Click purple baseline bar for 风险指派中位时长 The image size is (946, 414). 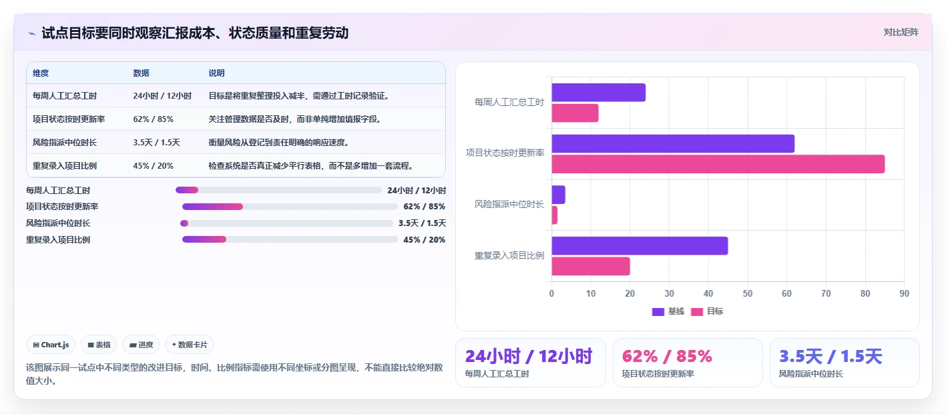click(558, 195)
